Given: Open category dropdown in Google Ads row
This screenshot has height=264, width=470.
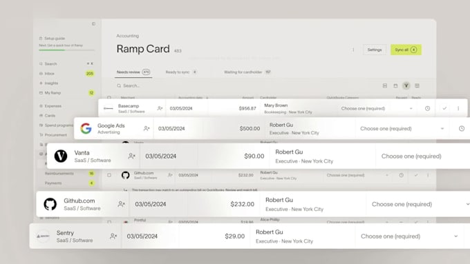Looking at the screenshot, I should [x=402, y=129].
